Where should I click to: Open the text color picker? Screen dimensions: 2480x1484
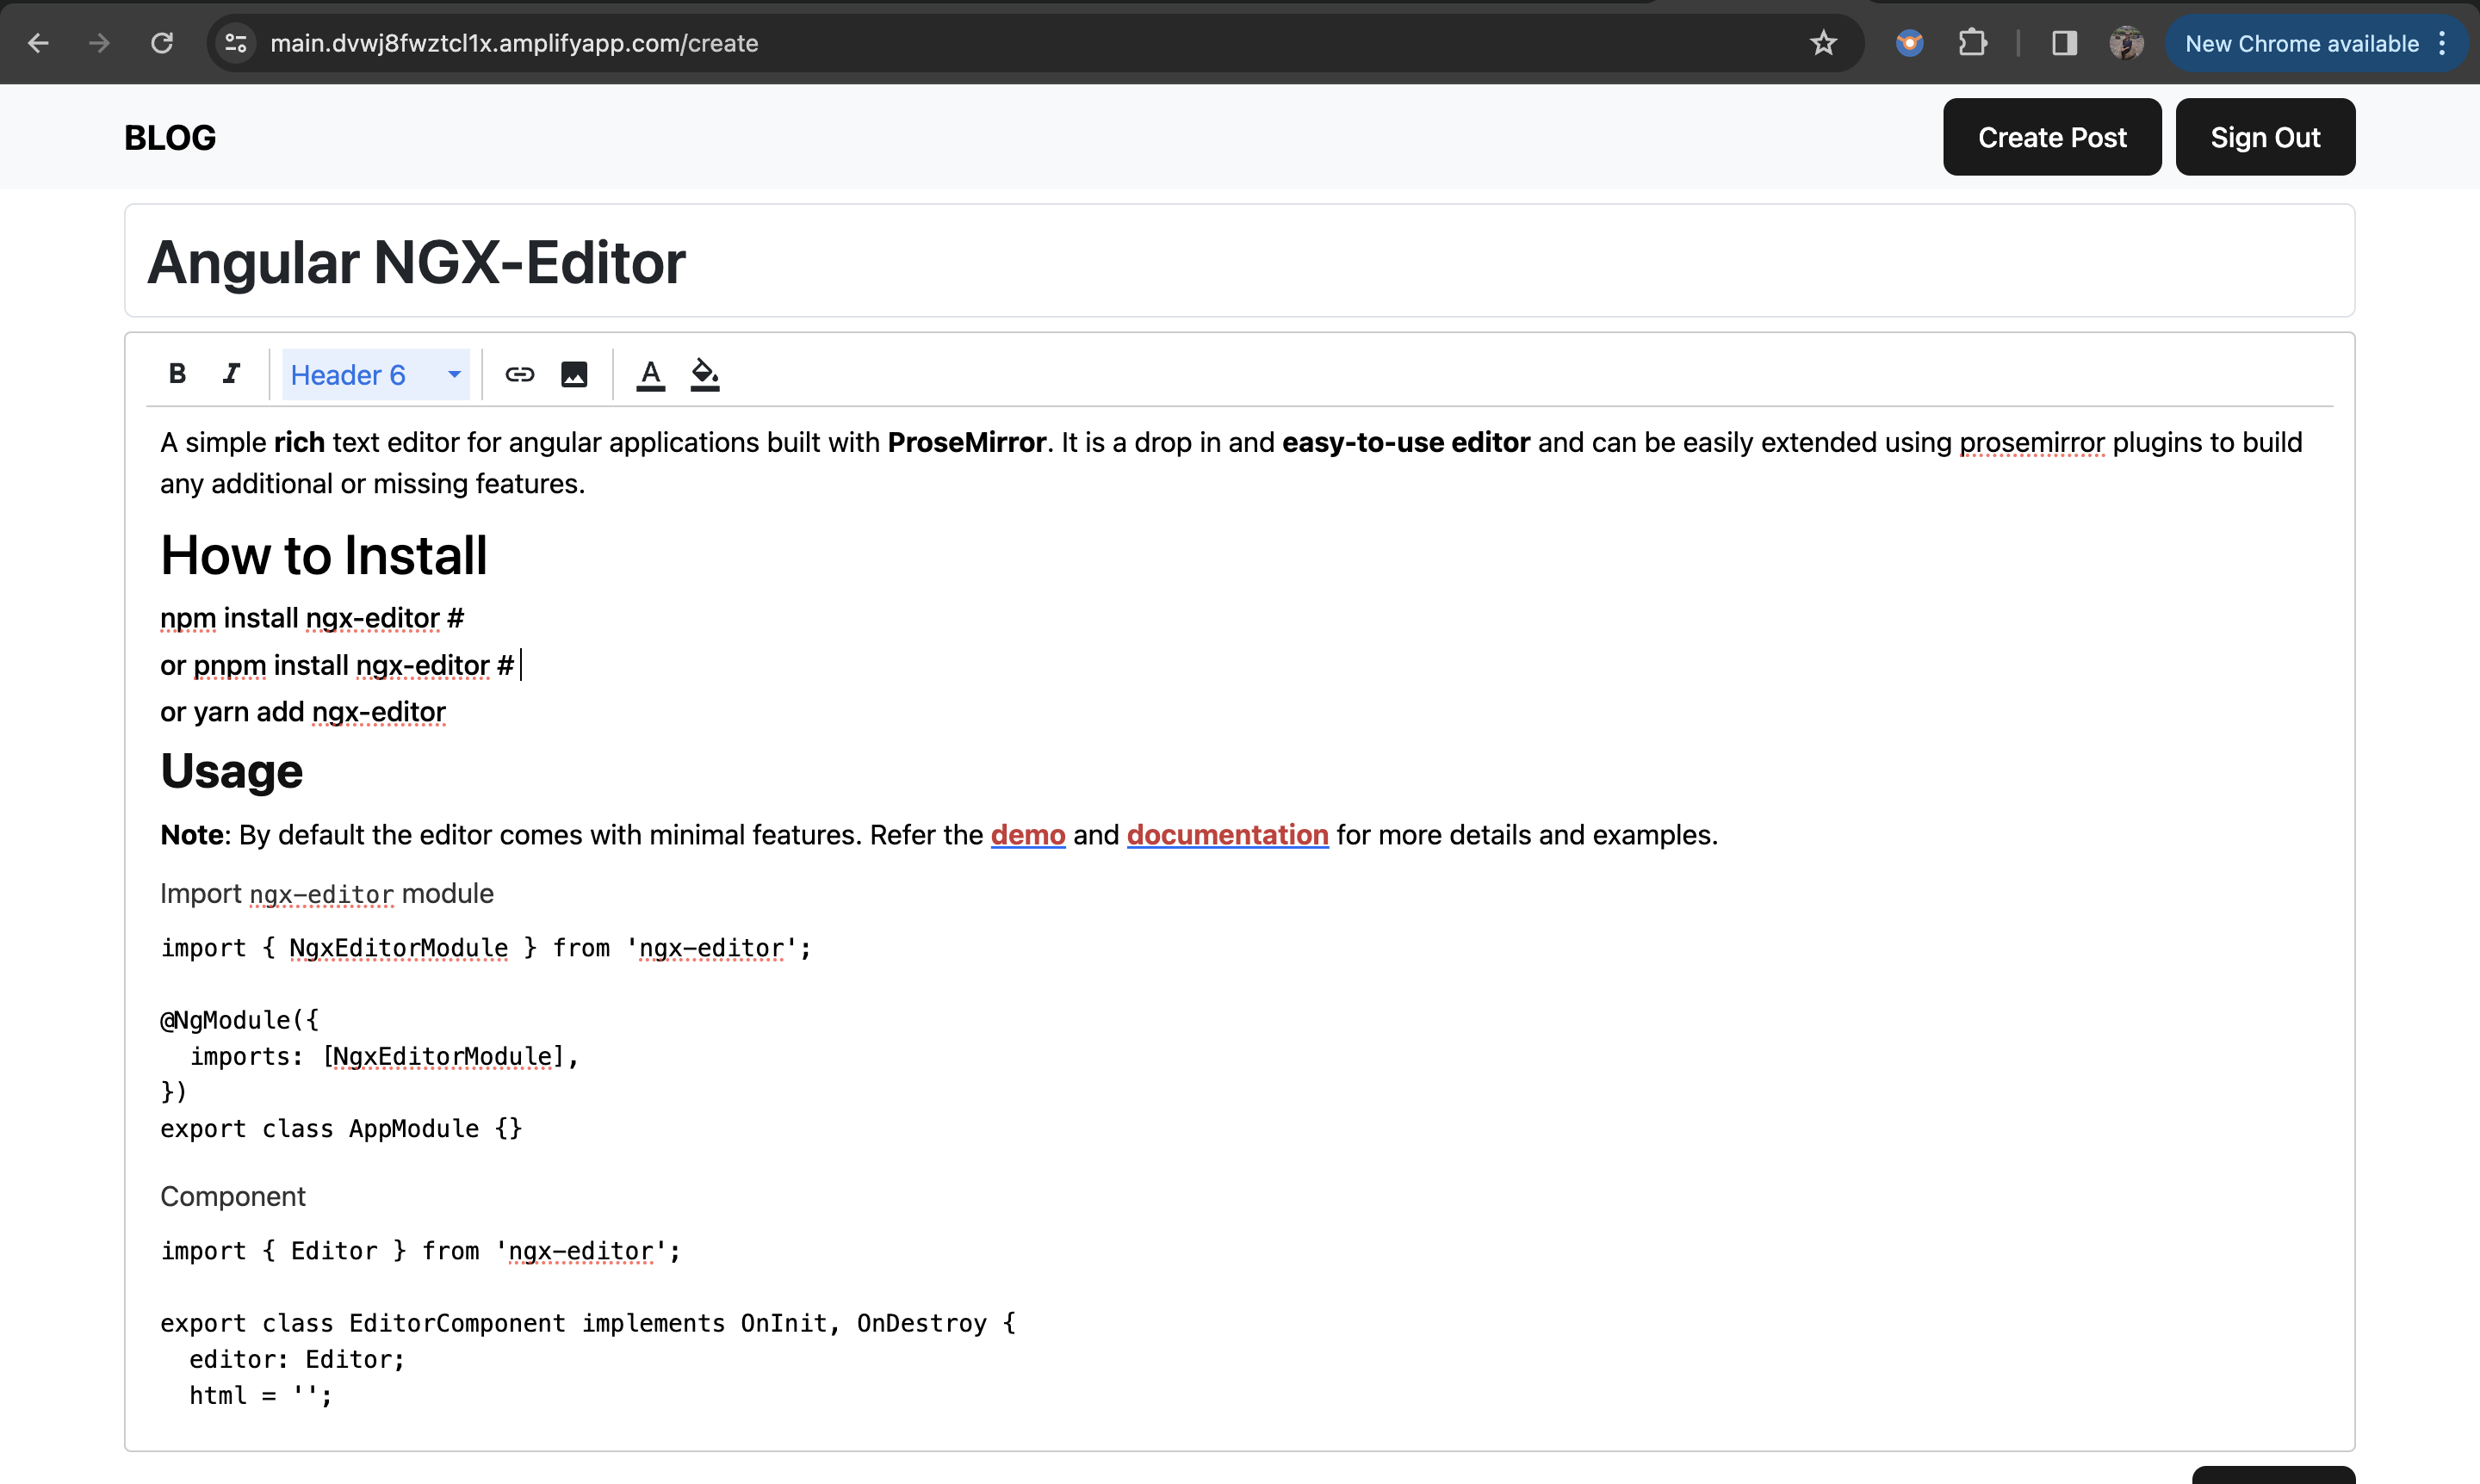(x=650, y=374)
